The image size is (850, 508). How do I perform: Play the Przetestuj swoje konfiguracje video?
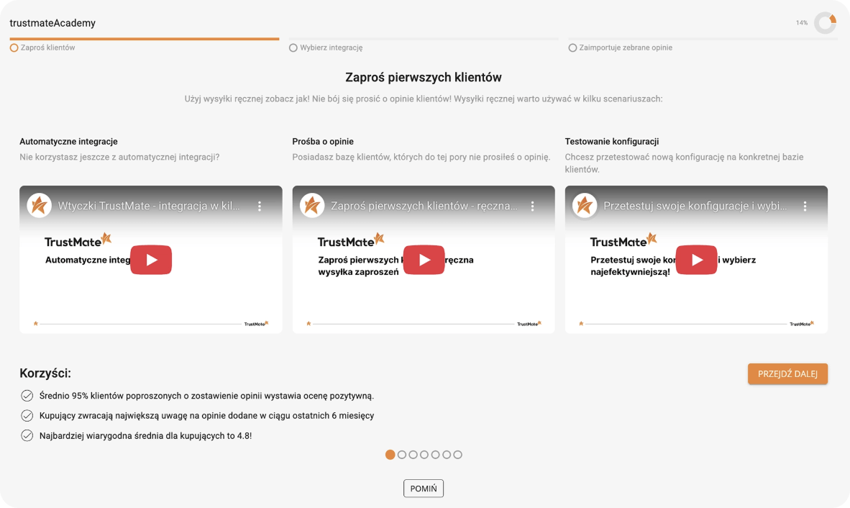(696, 260)
